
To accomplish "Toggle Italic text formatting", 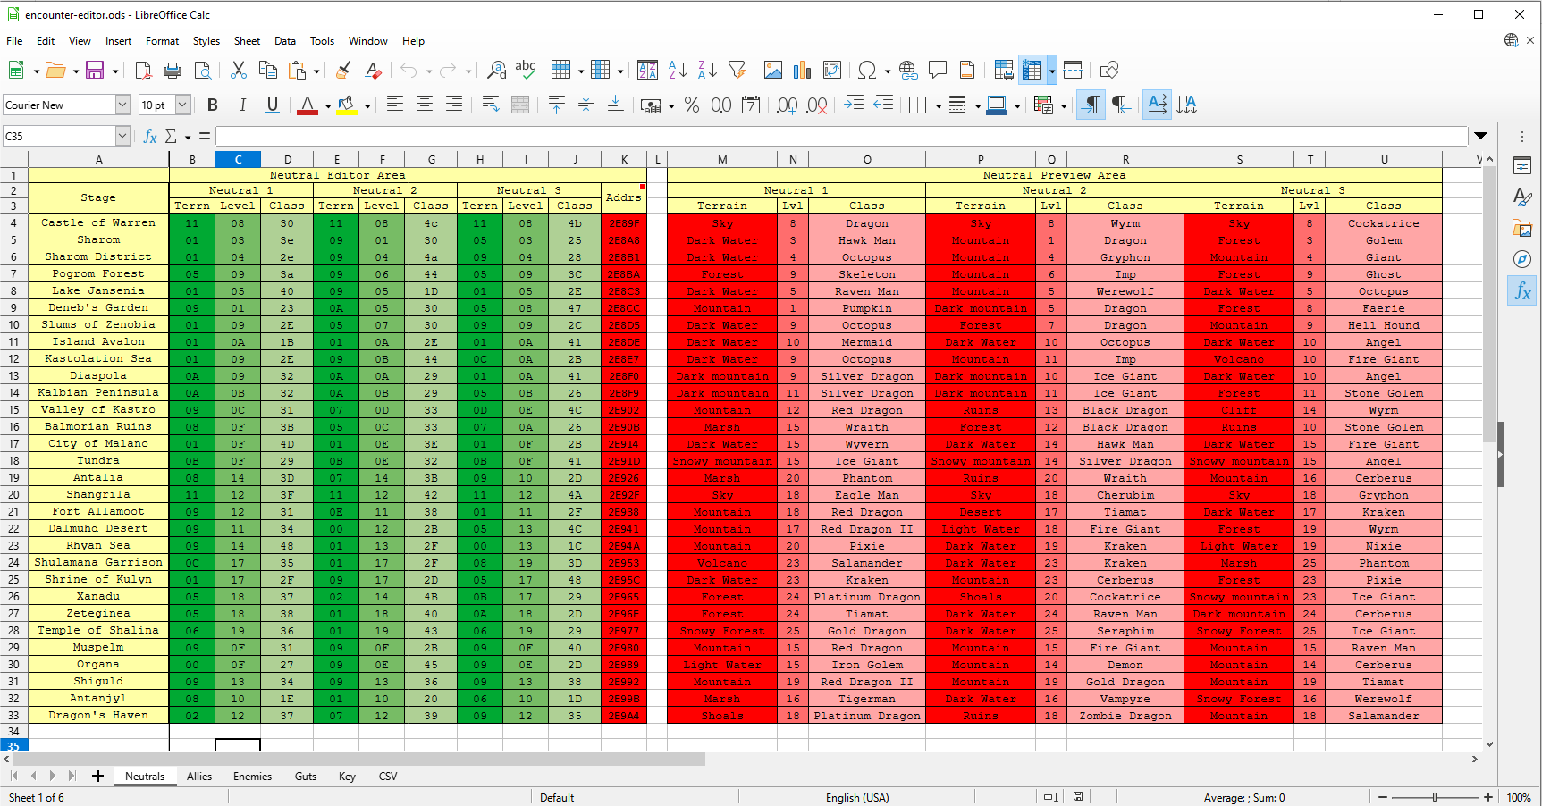I will [242, 105].
